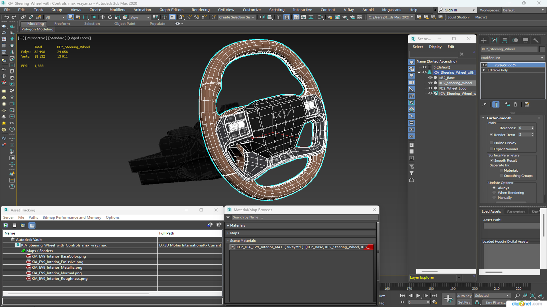Click Table View icon in Asset Tracking
Image resolution: width=547 pixels, height=307 pixels.
[x=32, y=225]
